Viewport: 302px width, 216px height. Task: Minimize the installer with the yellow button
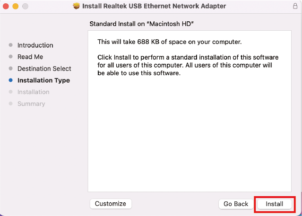(15, 7)
